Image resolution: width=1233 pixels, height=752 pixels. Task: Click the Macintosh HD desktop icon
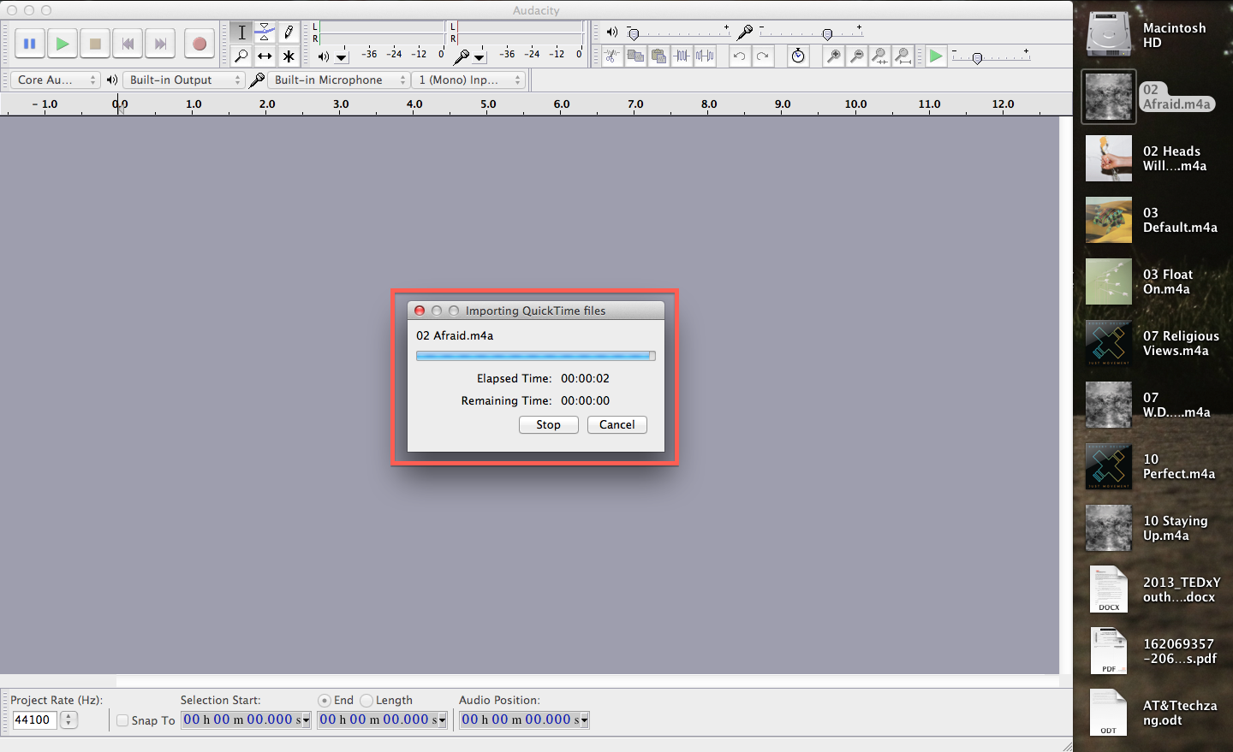coord(1109,34)
